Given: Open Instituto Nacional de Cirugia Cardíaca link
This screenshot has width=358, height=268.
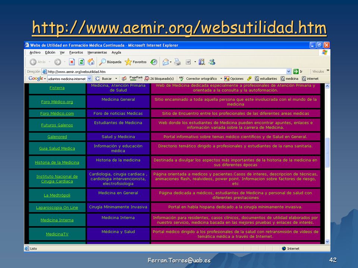Looking at the screenshot, I should pyautogui.click(x=57, y=179).
